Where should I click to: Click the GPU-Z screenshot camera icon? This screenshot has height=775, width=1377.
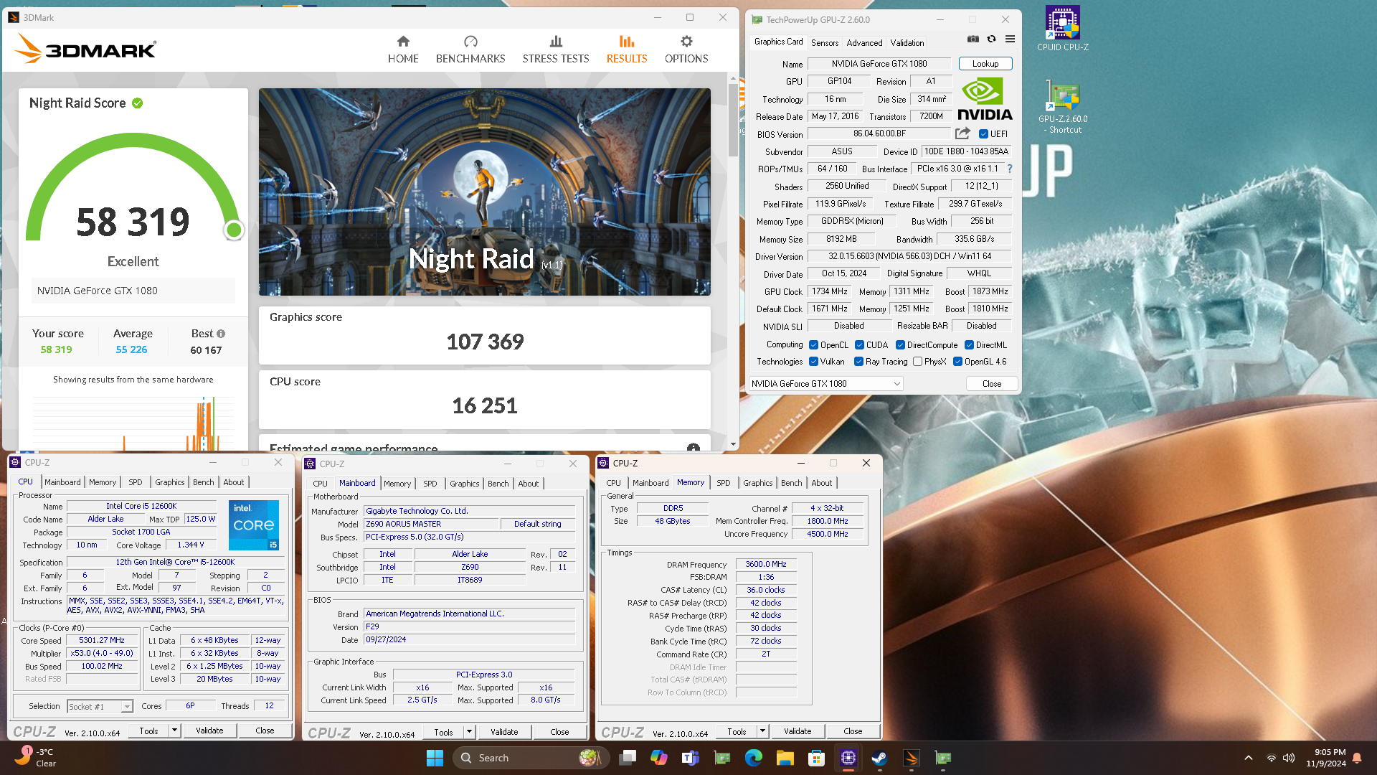[973, 39]
